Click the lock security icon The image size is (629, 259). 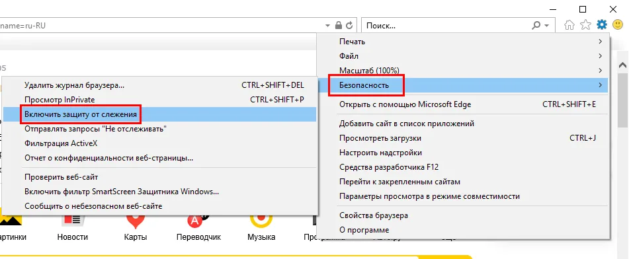coord(339,26)
